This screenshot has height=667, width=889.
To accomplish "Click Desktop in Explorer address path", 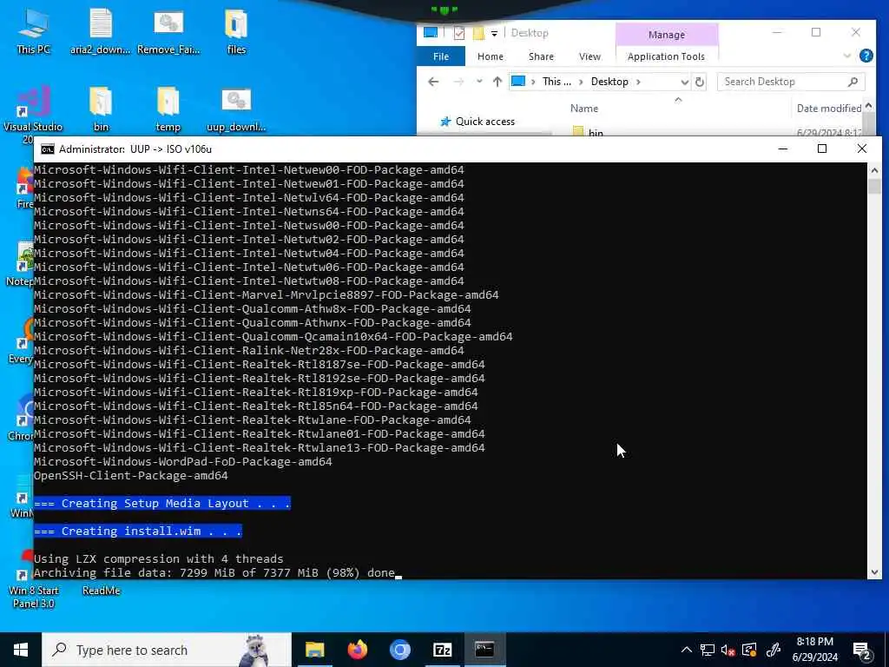I will [x=609, y=82].
